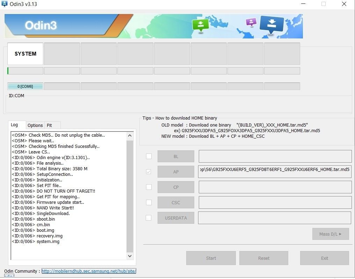The image size is (355, 279).
Task: Click the USERDATA file path field
Action: [275, 218]
